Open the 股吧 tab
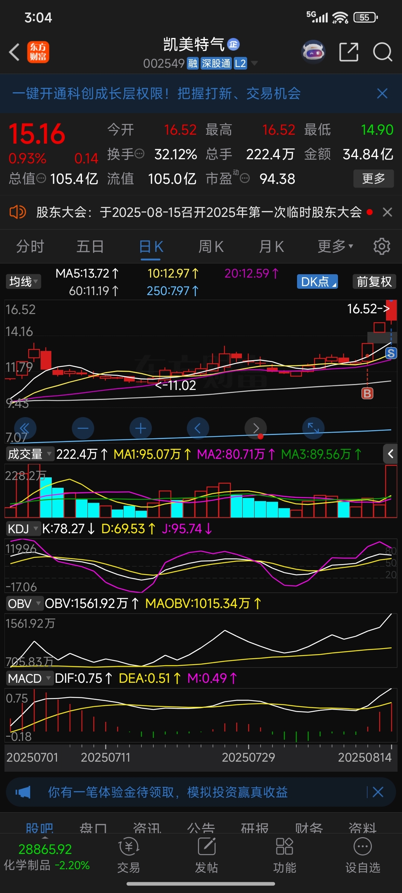The image size is (402, 893). (39, 828)
